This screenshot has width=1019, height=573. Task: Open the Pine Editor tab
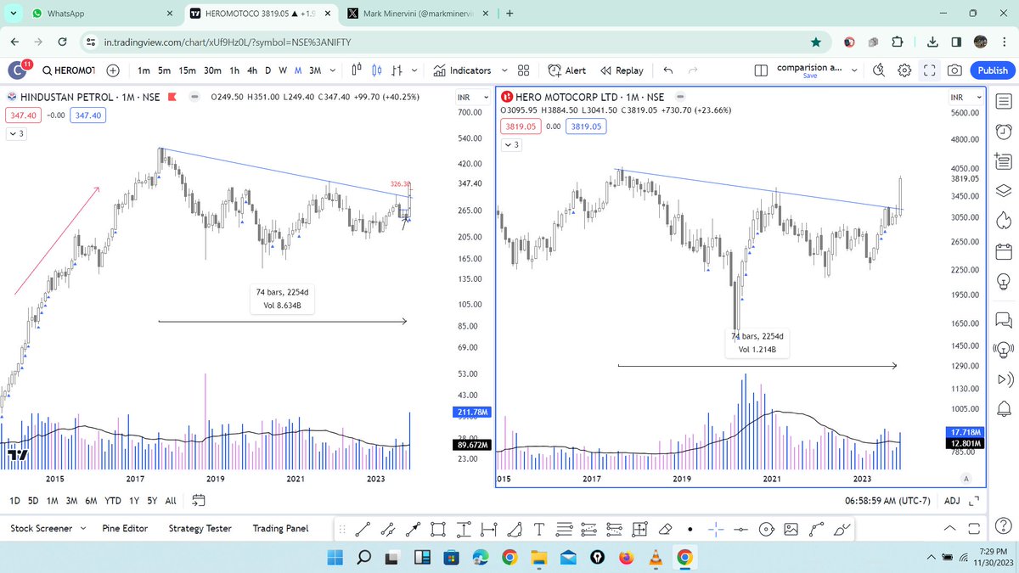tap(125, 528)
